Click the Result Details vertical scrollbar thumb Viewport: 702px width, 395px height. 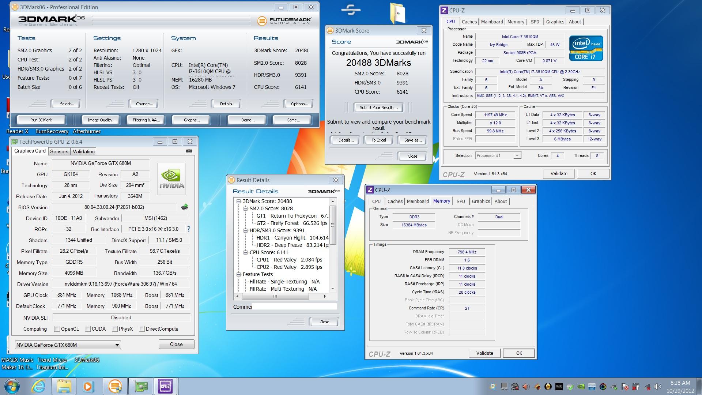[333, 225]
